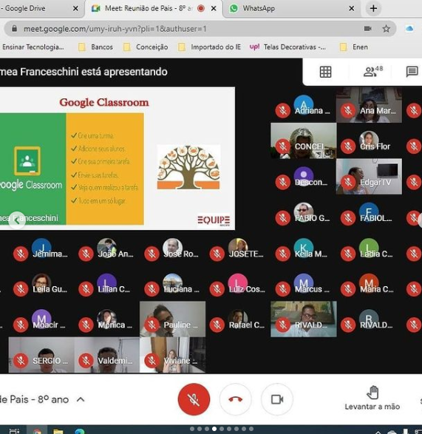Viewport: 422px width, 434px height.
Task: Toggle your microphone with the red mic button
Action: pos(194,399)
